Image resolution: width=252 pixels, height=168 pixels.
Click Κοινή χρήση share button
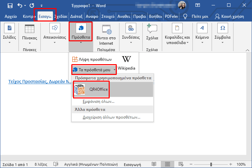(x=229, y=16)
